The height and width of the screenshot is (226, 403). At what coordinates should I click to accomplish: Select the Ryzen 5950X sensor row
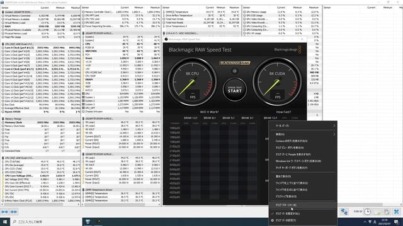click(41, 112)
